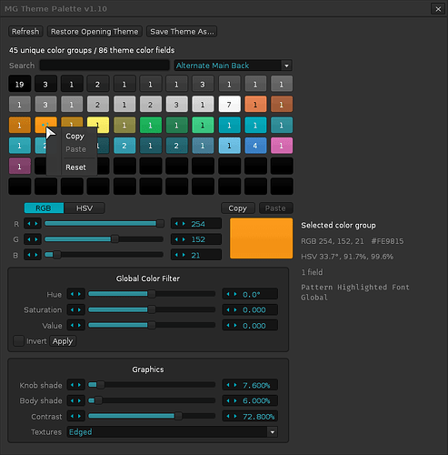Click the Refresh button

click(x=25, y=32)
